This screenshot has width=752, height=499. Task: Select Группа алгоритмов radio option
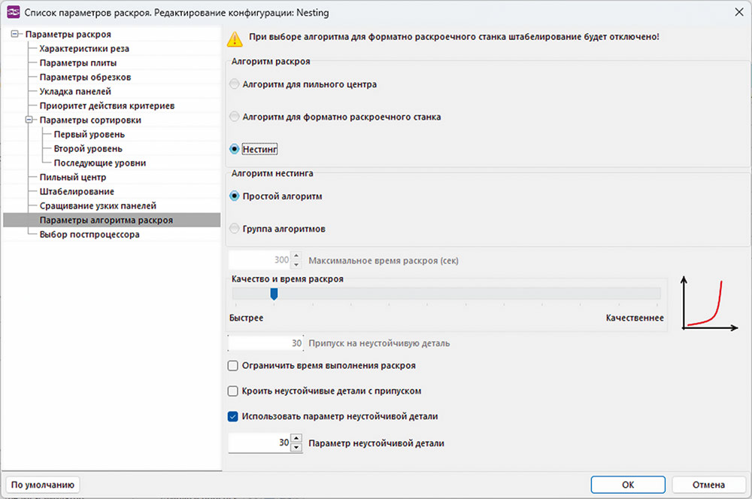point(234,228)
